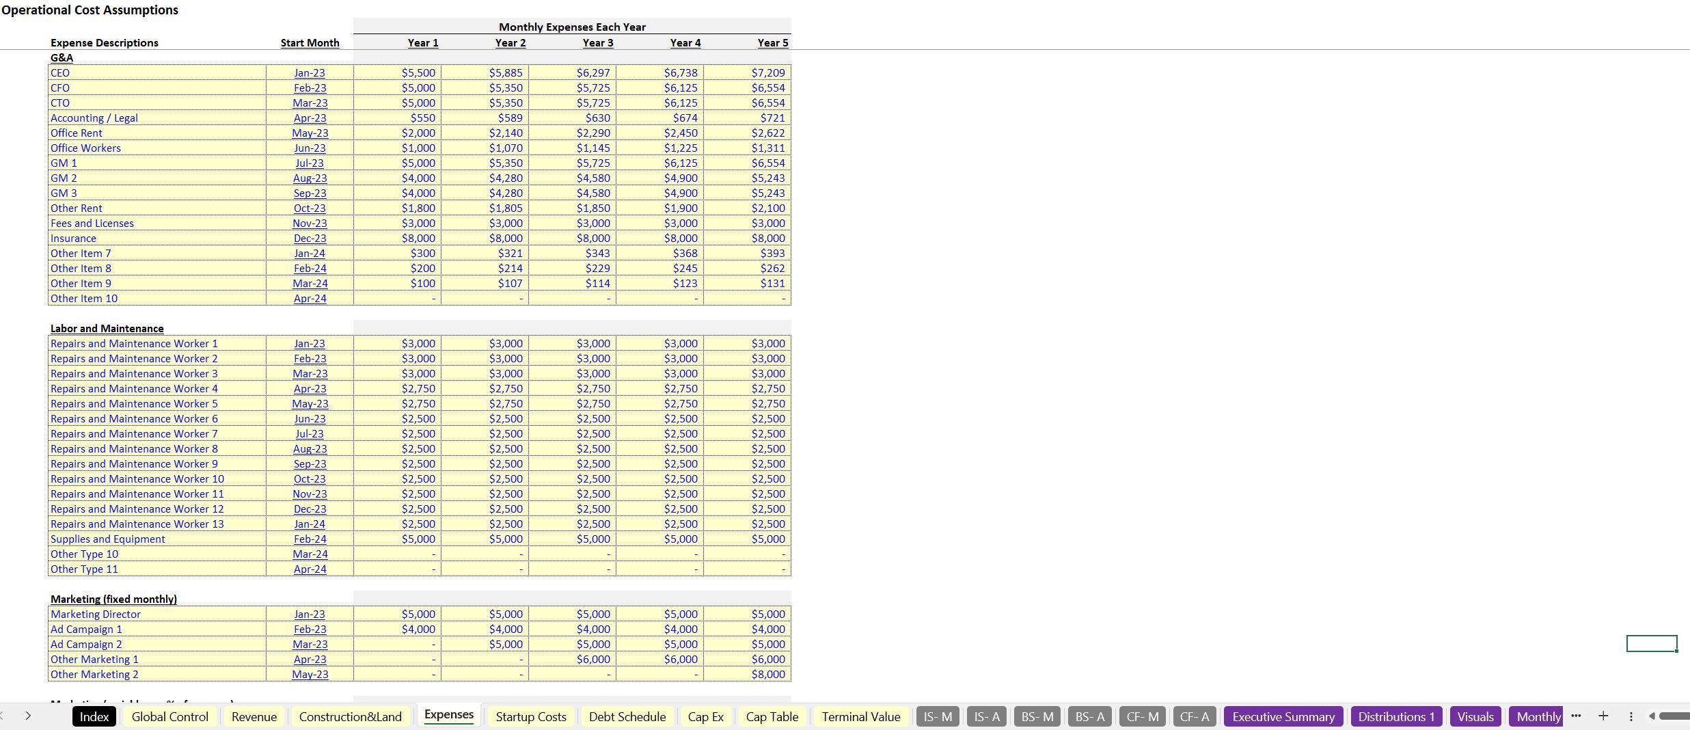Go to the CF- M tab
The width and height of the screenshot is (1690, 730).
[x=1143, y=716]
